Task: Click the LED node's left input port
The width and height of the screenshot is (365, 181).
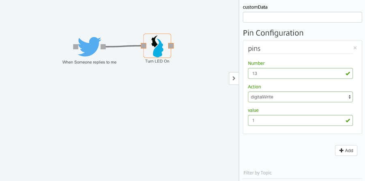Action: point(144,46)
